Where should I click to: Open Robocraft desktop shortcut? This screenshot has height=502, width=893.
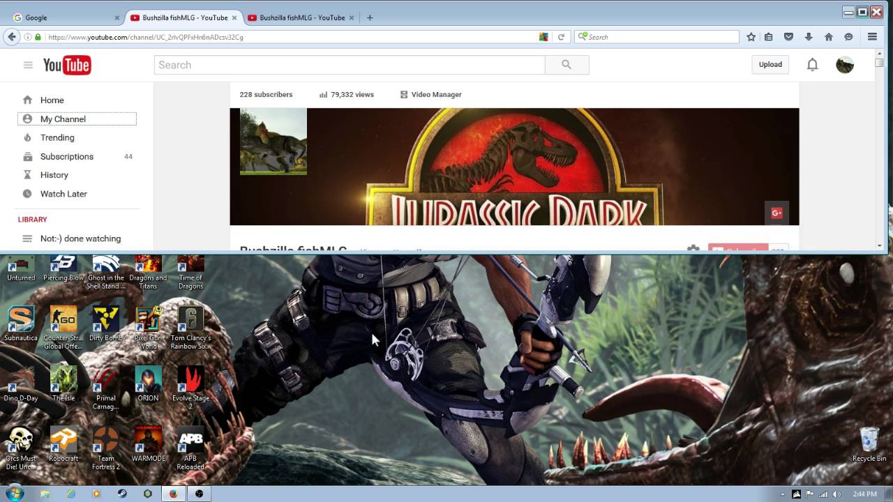(x=63, y=444)
